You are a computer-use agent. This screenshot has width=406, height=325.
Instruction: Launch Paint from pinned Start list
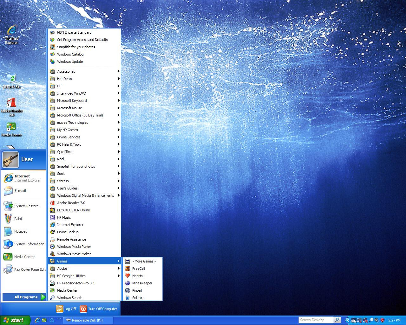point(23,219)
